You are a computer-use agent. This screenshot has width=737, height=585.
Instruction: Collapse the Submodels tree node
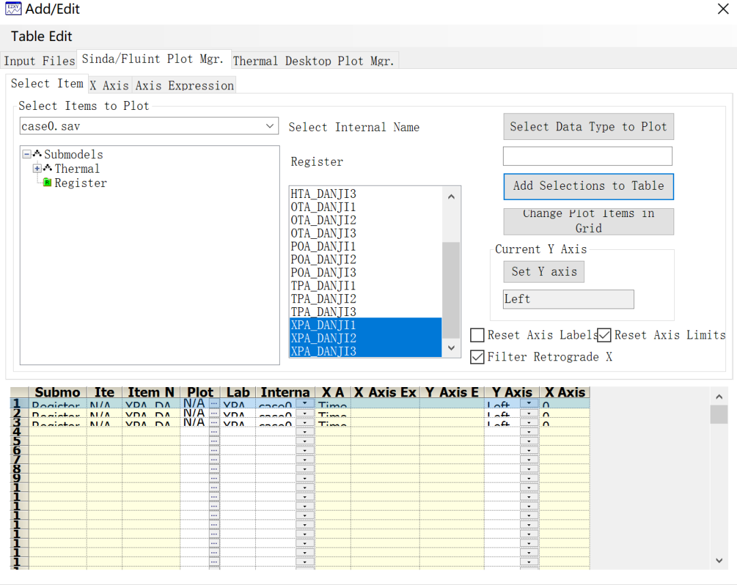coord(27,154)
